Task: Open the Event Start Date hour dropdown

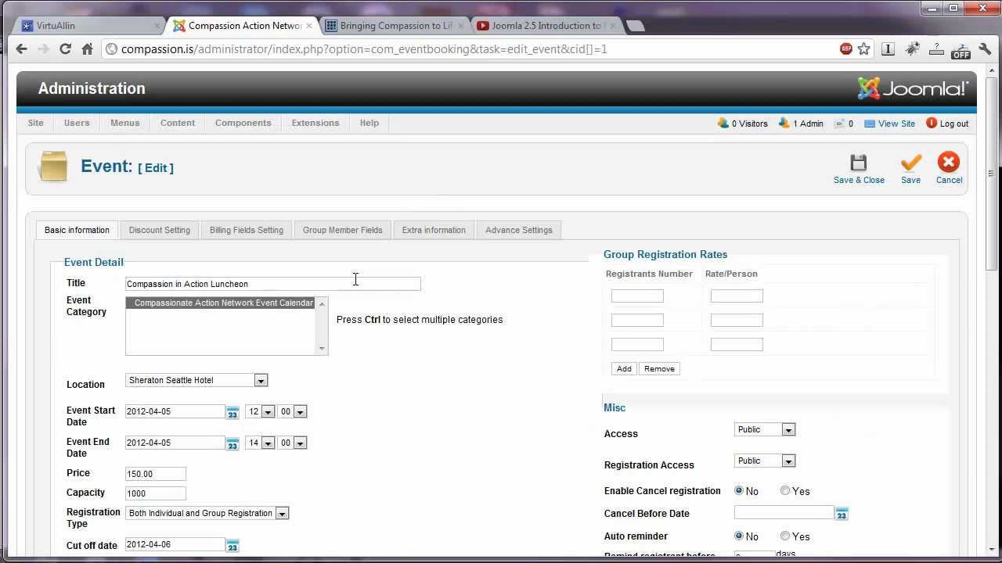Action: coord(260,411)
